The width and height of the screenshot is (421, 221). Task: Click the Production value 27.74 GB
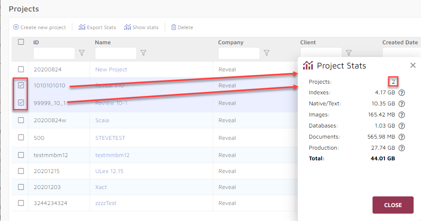[383, 148]
